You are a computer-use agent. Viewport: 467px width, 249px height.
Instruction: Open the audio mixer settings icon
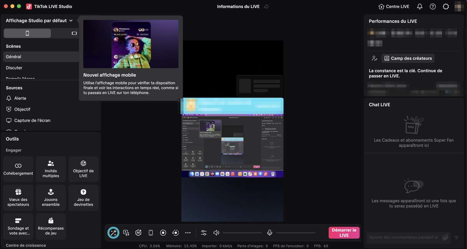pos(204,233)
